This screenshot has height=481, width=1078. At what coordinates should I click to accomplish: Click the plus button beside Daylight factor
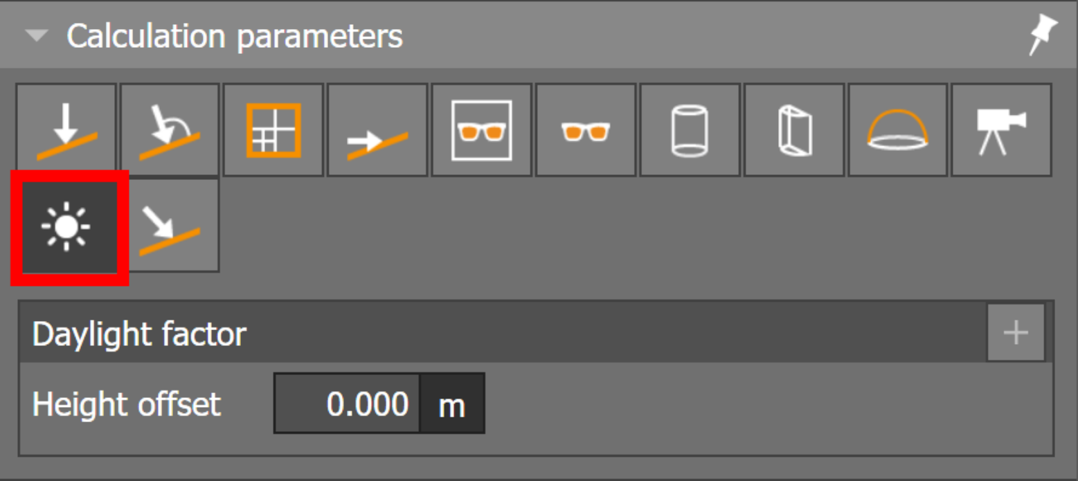click(x=1016, y=333)
